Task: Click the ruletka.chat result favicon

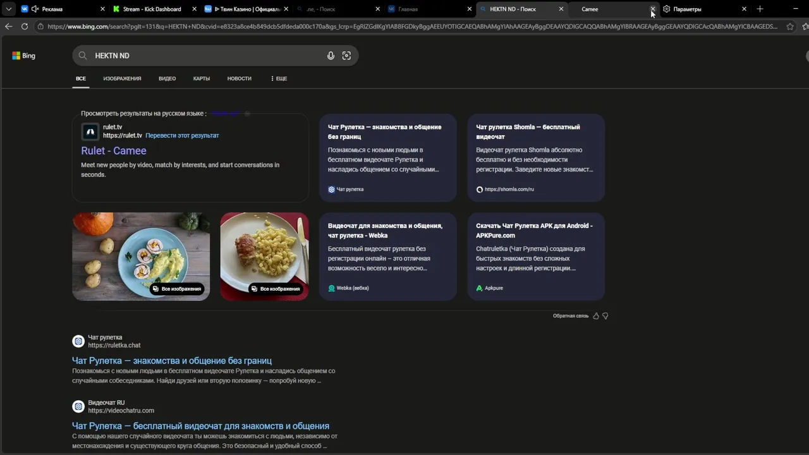Action: pos(78,341)
